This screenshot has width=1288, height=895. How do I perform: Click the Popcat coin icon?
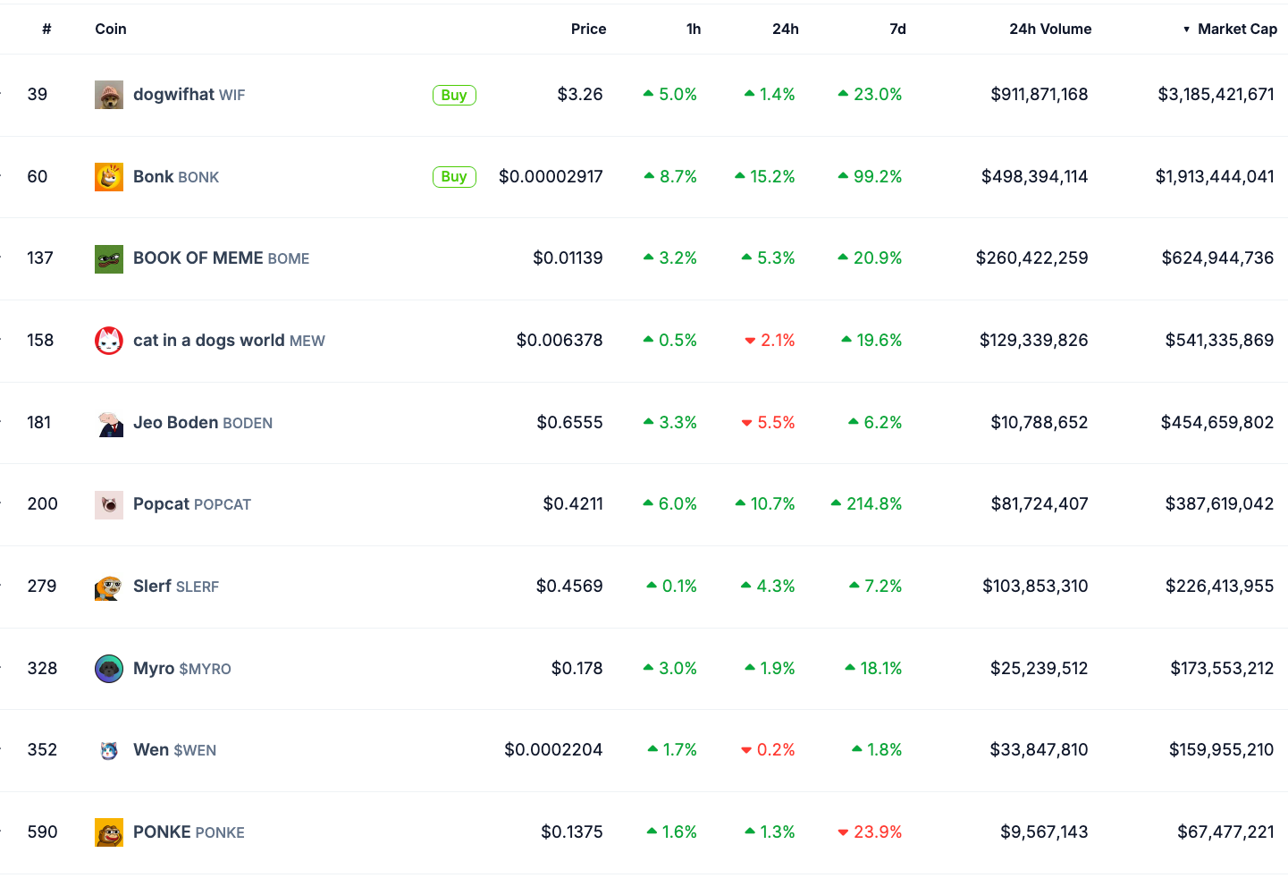click(109, 505)
